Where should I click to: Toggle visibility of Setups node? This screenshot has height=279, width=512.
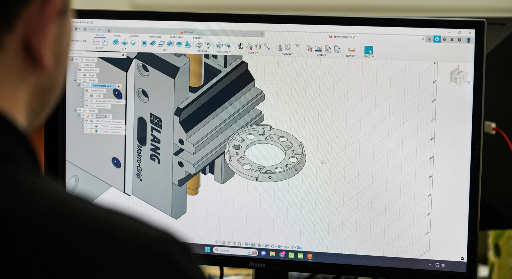point(80,110)
